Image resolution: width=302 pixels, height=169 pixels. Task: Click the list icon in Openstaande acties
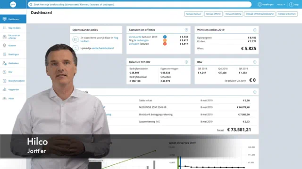click(x=75, y=39)
